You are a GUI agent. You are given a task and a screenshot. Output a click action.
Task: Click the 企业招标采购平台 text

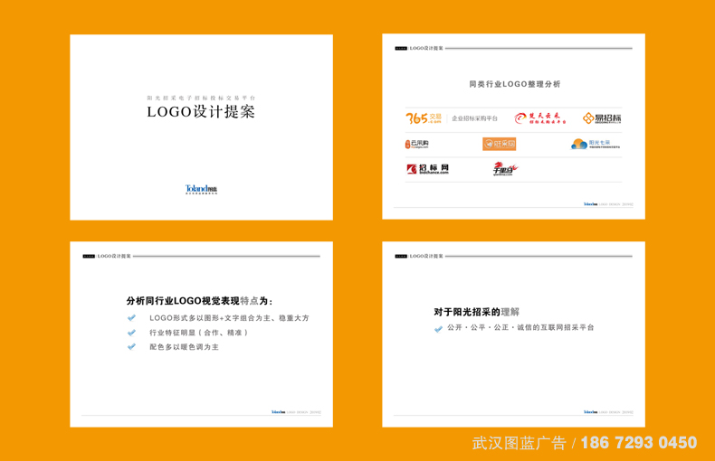click(475, 118)
